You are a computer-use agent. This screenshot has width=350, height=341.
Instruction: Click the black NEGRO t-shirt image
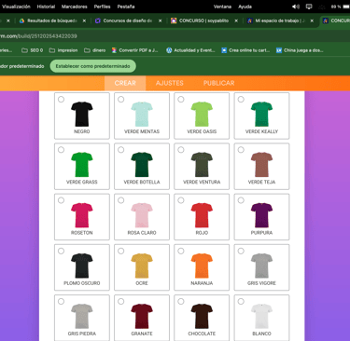82,114
